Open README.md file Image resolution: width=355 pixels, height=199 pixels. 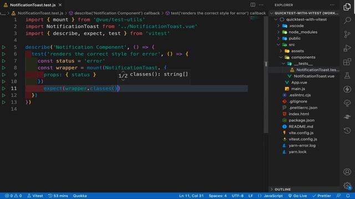[x=304, y=127]
